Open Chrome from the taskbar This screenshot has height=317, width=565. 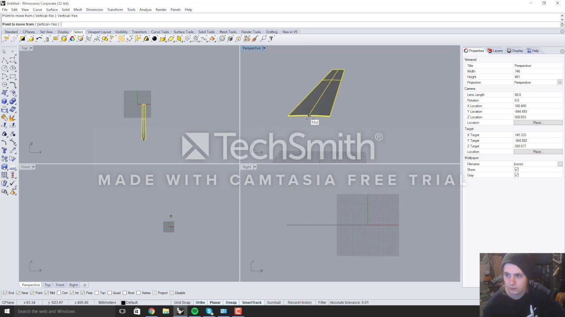(151, 311)
